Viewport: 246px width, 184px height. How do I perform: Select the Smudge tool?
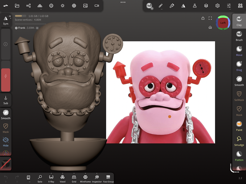pyautogui.click(x=239, y=141)
